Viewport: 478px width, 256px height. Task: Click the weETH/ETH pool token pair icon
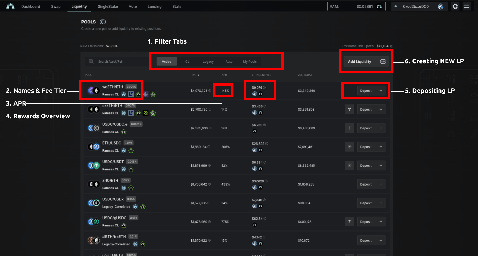[93, 91]
